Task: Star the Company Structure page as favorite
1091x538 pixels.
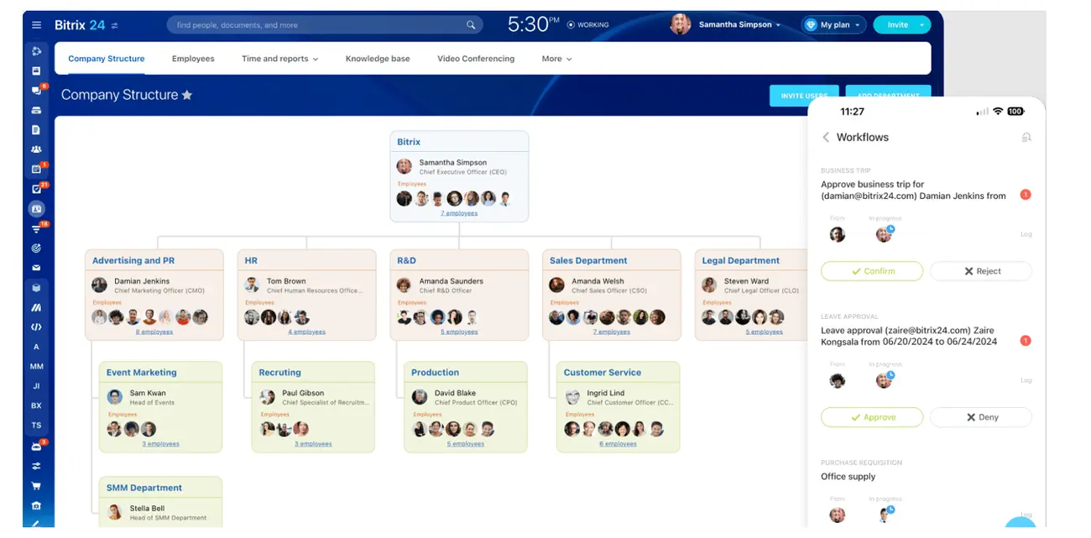Action: [x=187, y=95]
